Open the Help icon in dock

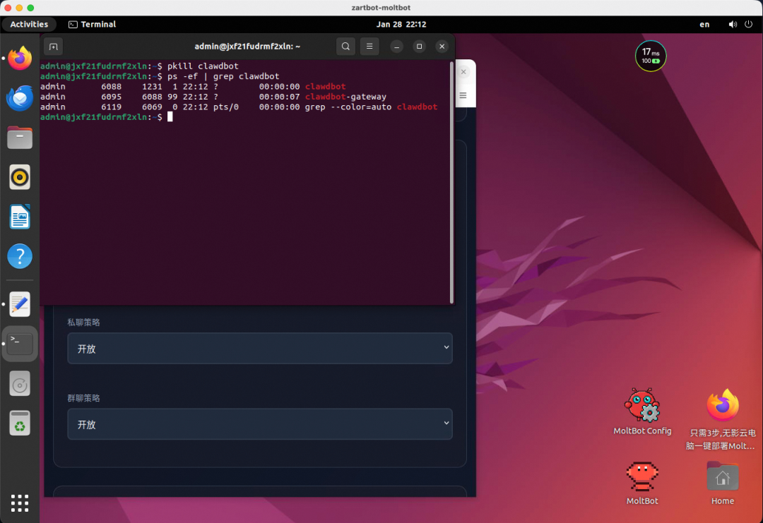click(x=20, y=256)
